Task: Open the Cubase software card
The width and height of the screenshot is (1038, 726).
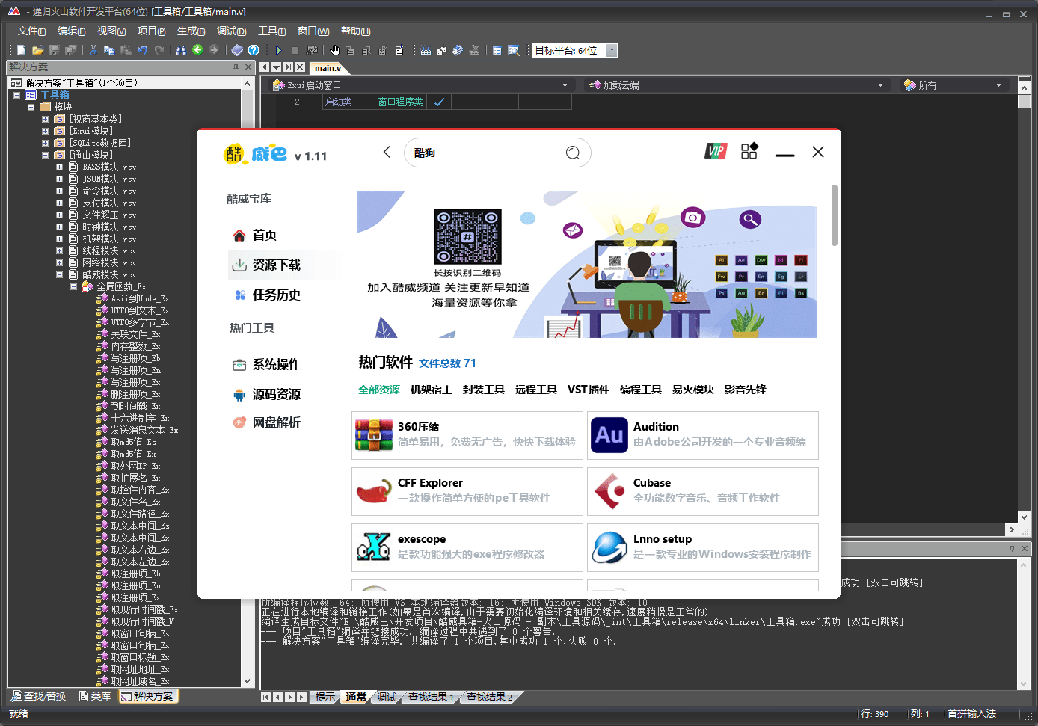Action: 703,491
